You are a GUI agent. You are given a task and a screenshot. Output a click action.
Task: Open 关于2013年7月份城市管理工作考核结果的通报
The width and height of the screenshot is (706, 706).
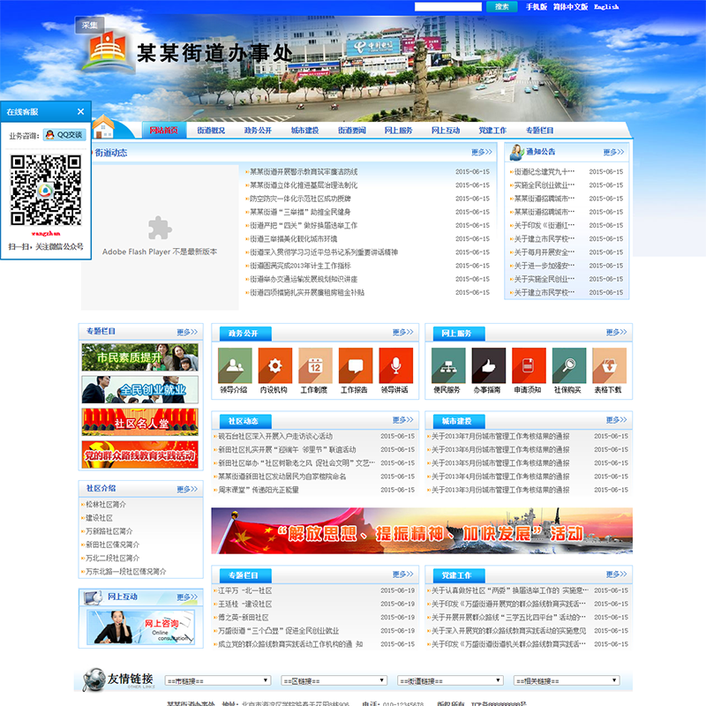tap(500, 436)
